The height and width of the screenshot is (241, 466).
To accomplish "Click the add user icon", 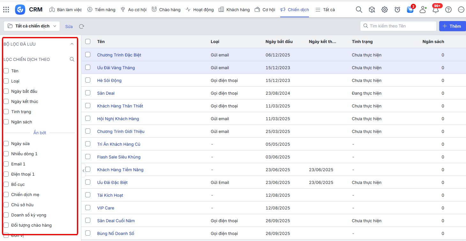I will pos(423,10).
